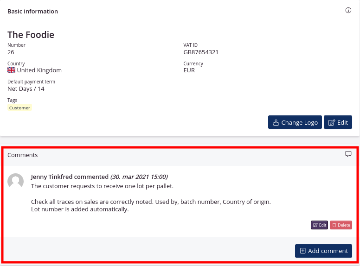Click the United Kingdom country name
360x266 pixels.
(x=39, y=70)
